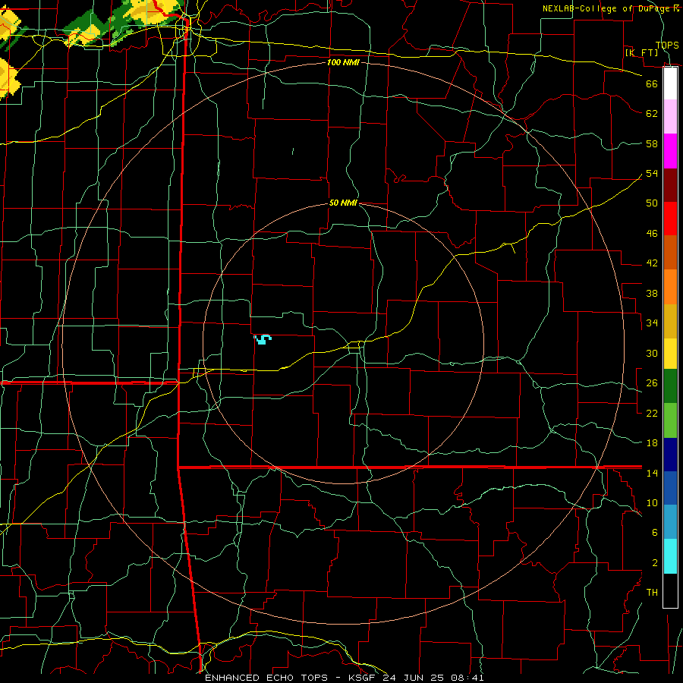
Task: Click the 30 legend value
Action: [652, 353]
